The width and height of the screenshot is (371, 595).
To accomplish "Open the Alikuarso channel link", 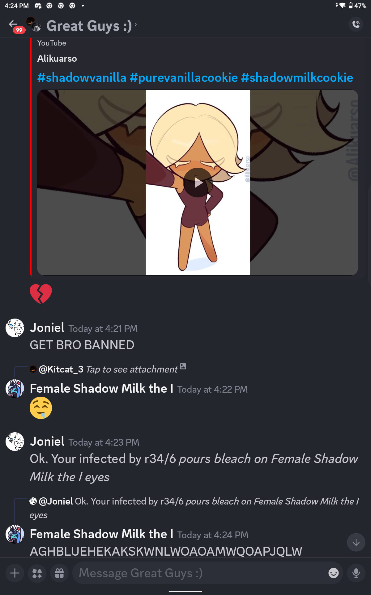I will tap(57, 59).
